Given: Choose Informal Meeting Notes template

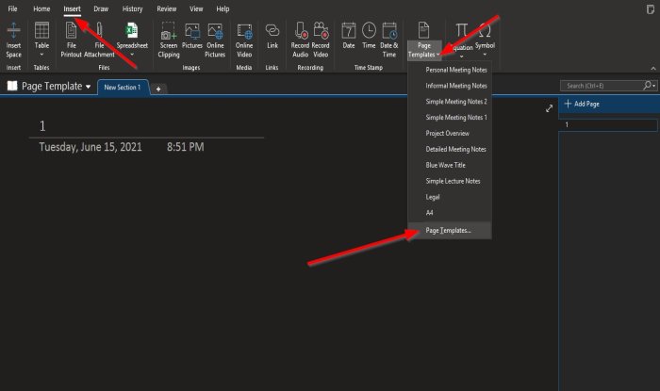Looking at the screenshot, I should click(456, 86).
